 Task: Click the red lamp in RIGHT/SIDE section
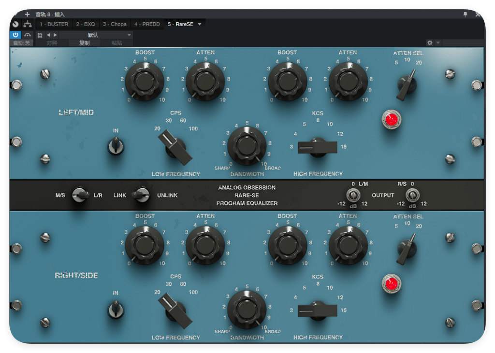pyautogui.click(x=392, y=283)
